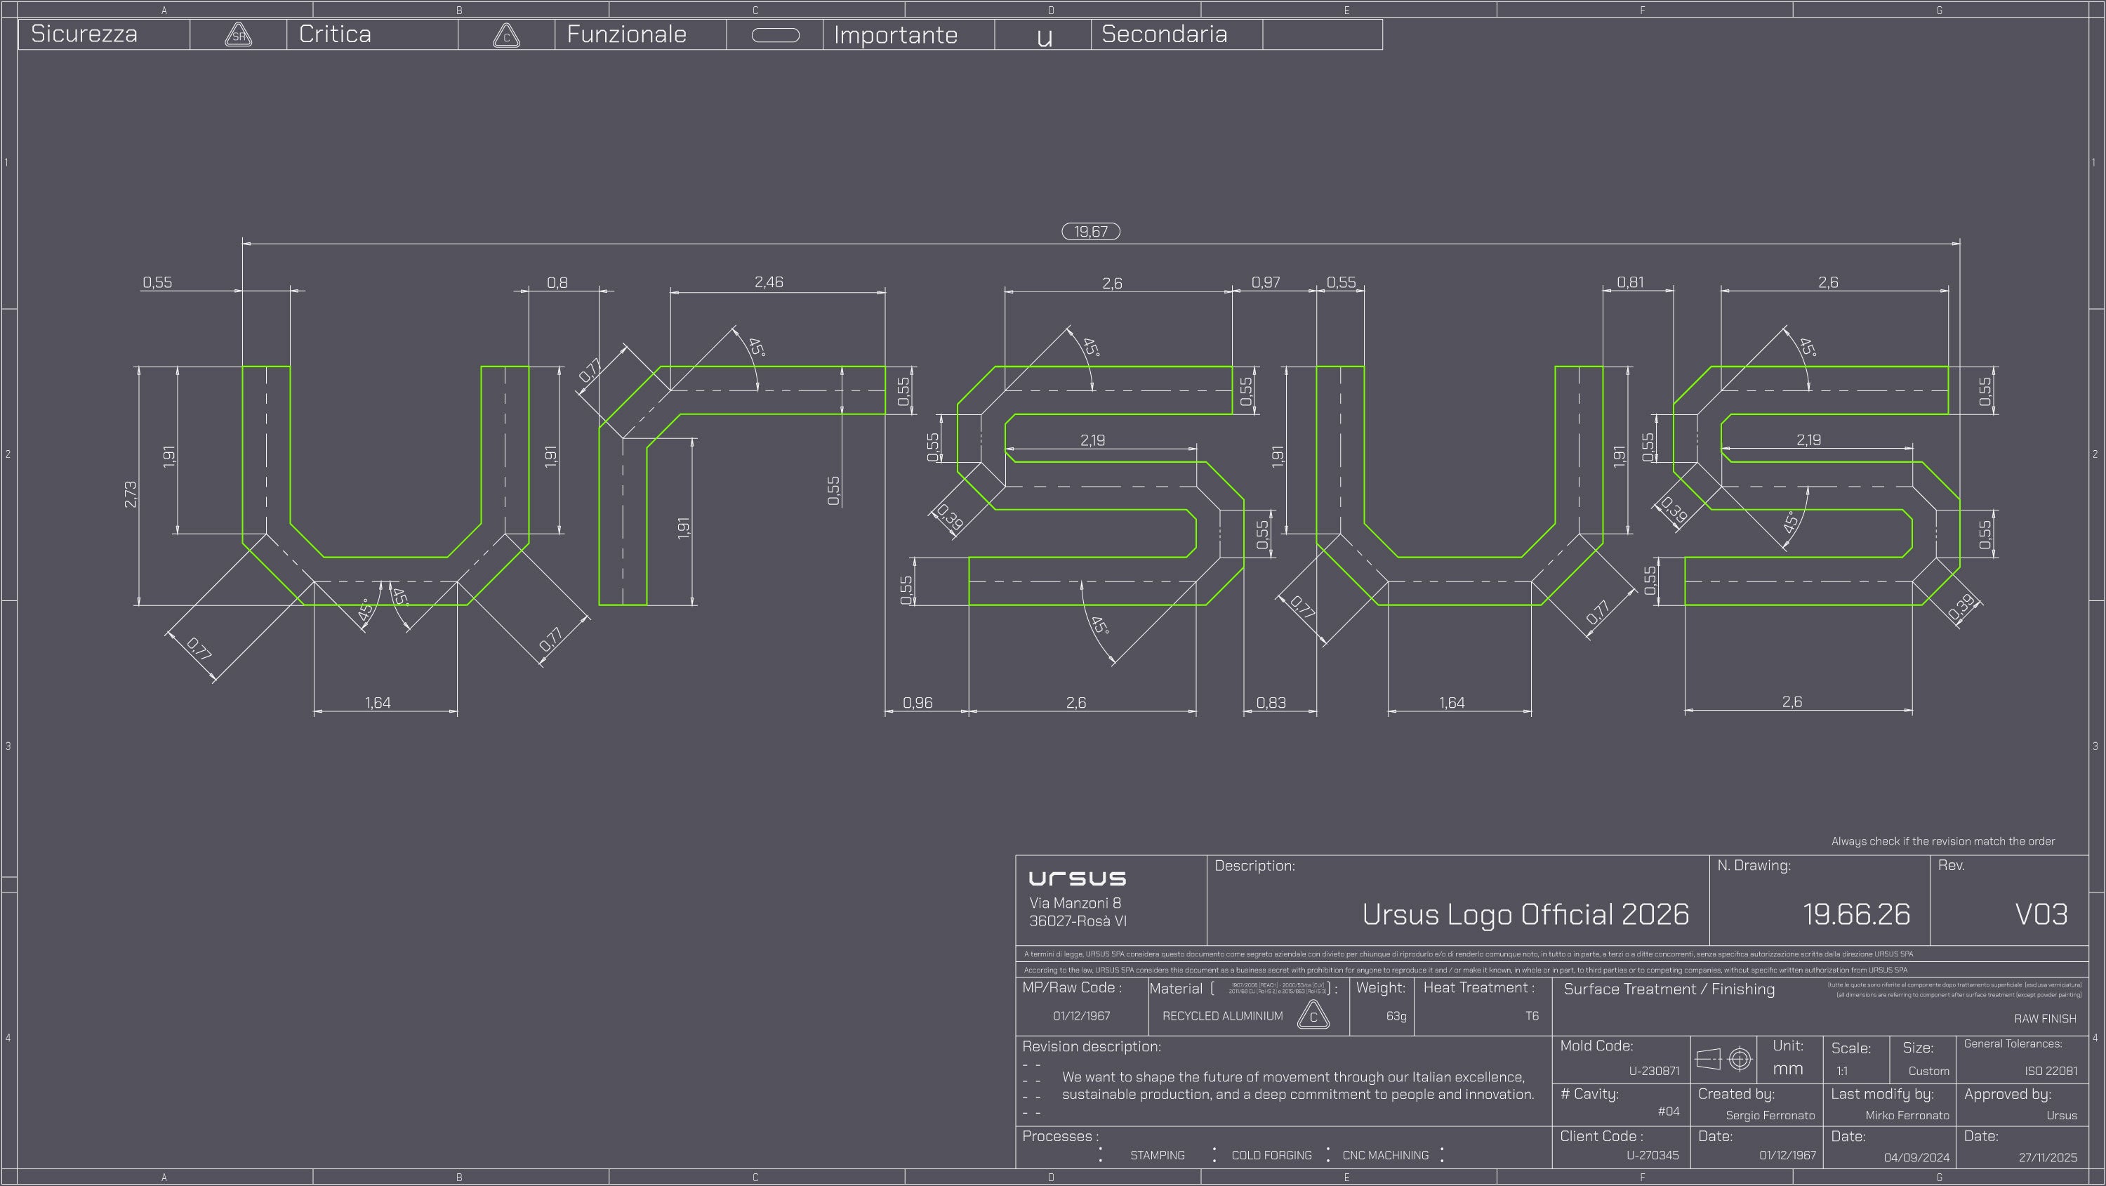
Task: Click the CNC MACHINING process label
Action: point(1385,1155)
